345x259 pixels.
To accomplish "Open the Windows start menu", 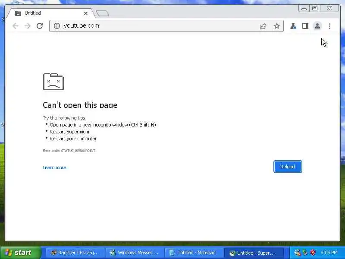I will pos(20,253).
